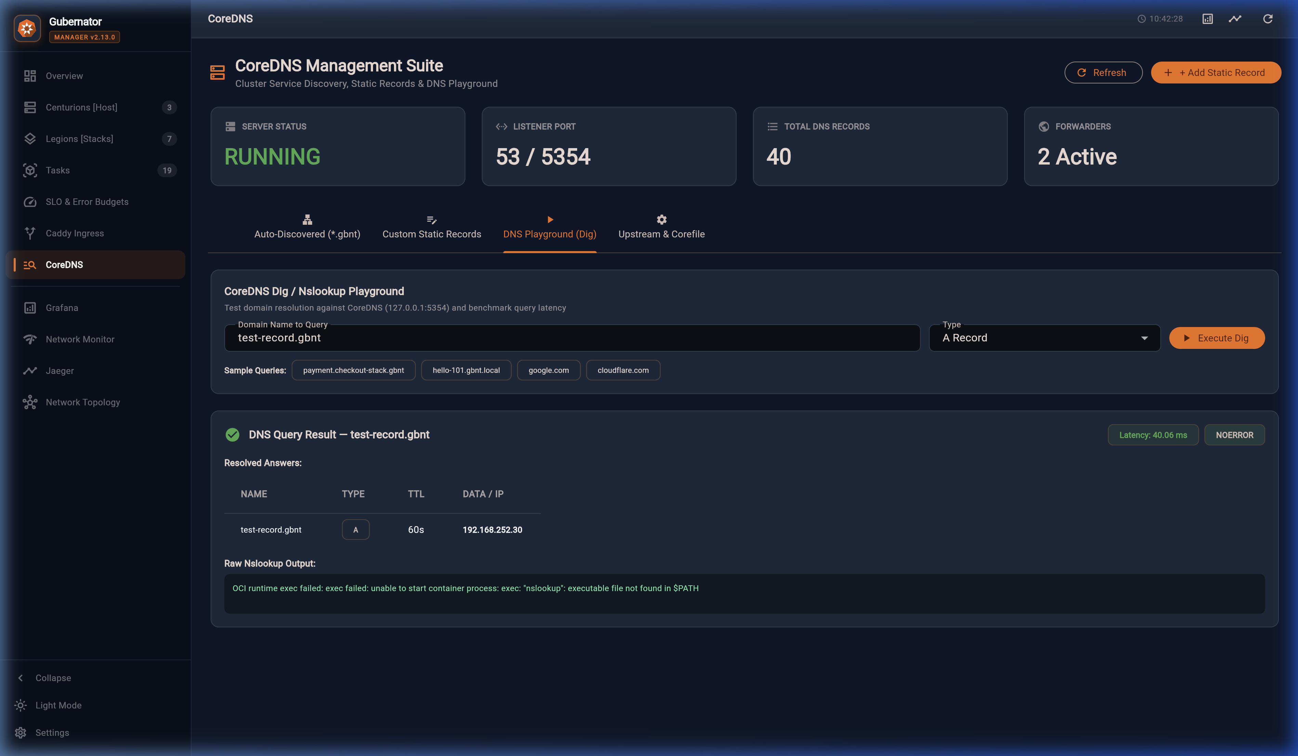
Task: Open Network Topology page
Action: pos(95,402)
